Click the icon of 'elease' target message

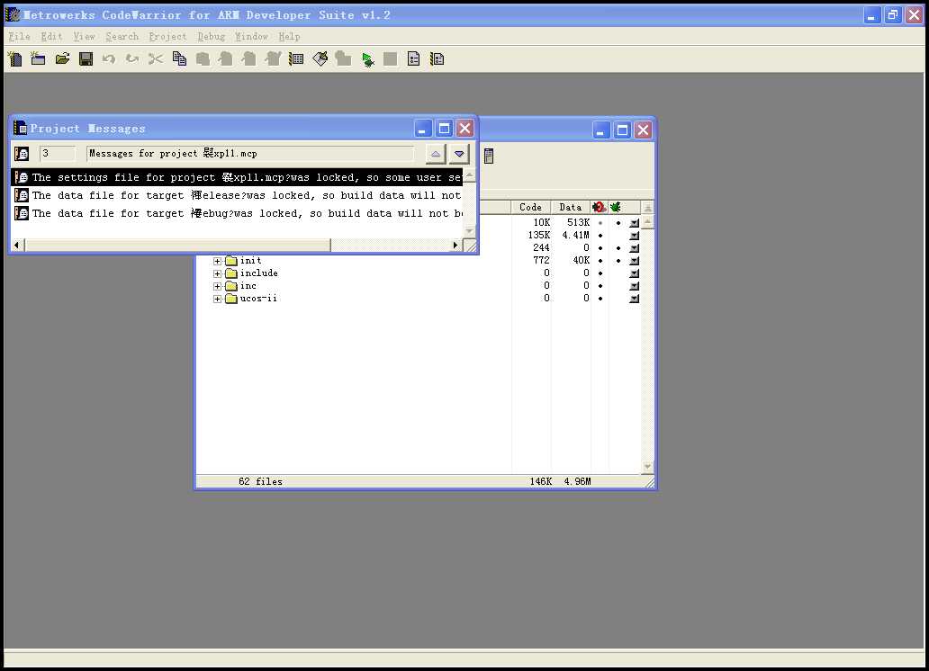(x=22, y=195)
